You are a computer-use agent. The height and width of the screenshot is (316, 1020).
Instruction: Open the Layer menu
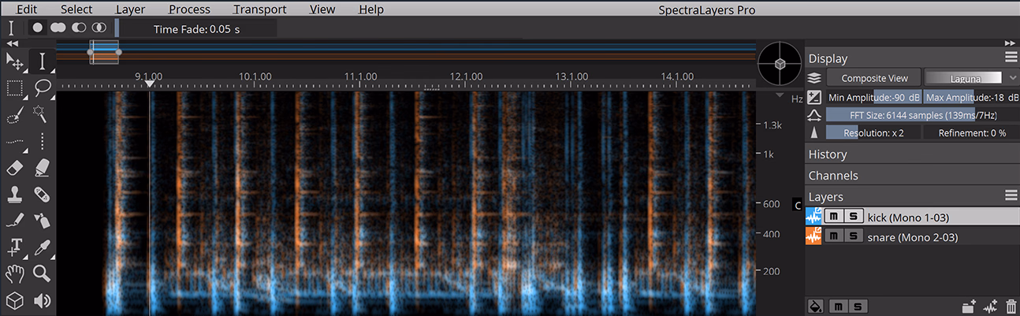tap(130, 9)
